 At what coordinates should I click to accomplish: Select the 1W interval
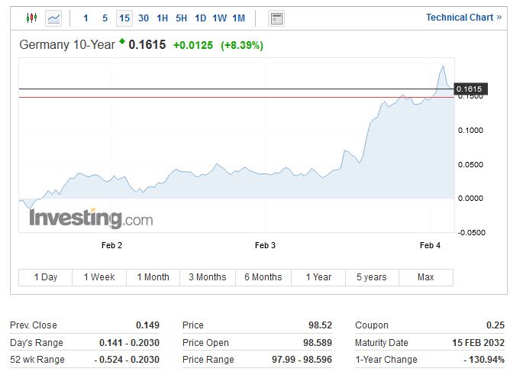coord(219,18)
